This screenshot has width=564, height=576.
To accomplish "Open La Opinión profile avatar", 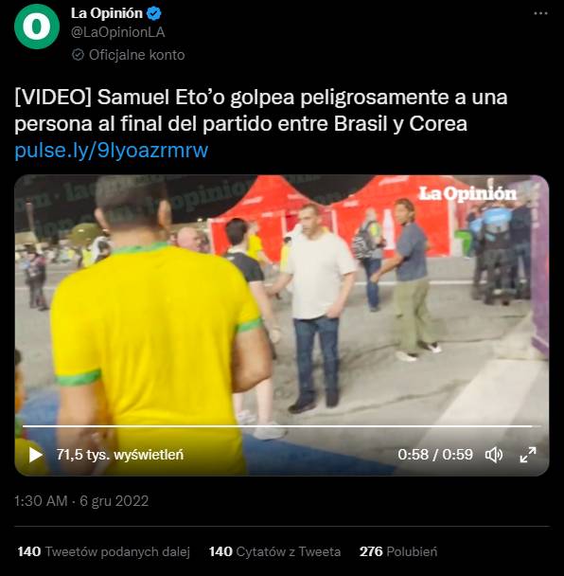I will [x=37, y=27].
